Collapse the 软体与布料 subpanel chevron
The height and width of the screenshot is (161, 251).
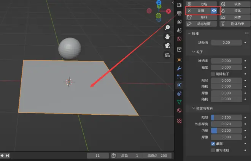point(193,108)
